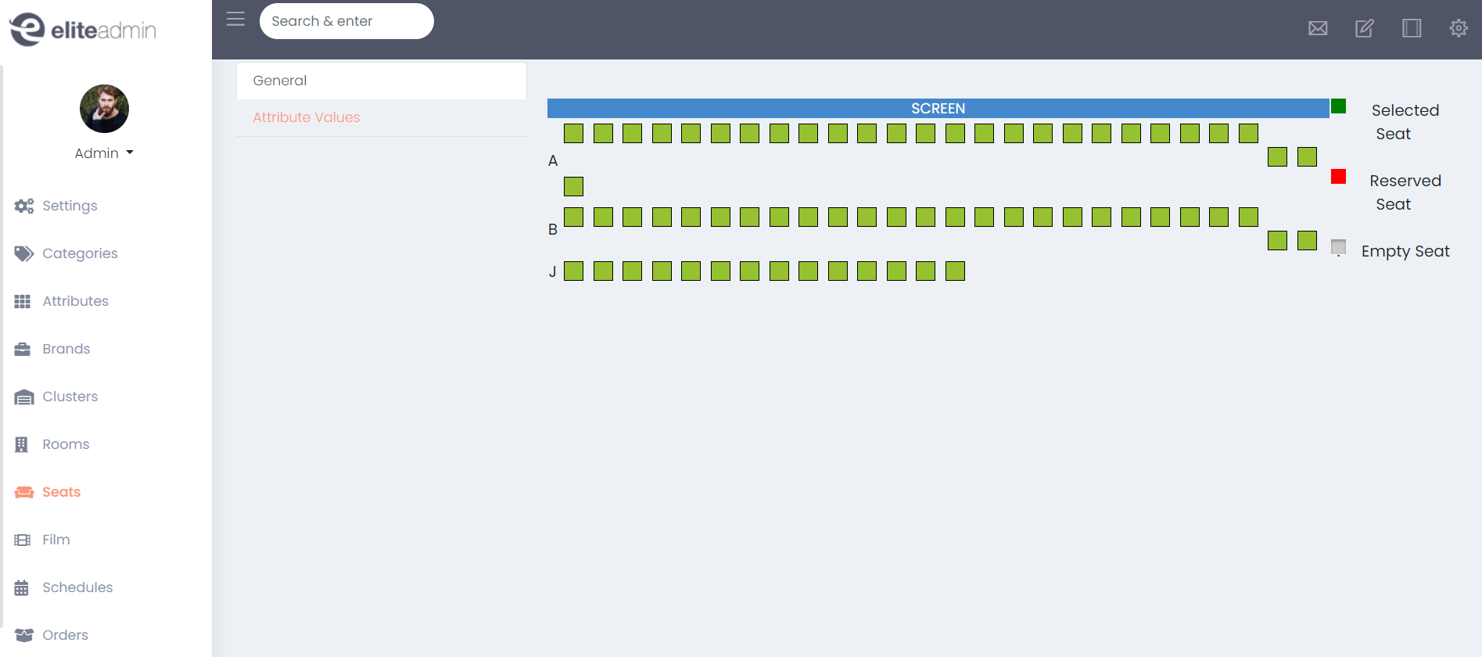1482x657 pixels.
Task: Click the compose icon in the top bar
Action: pos(1365,27)
